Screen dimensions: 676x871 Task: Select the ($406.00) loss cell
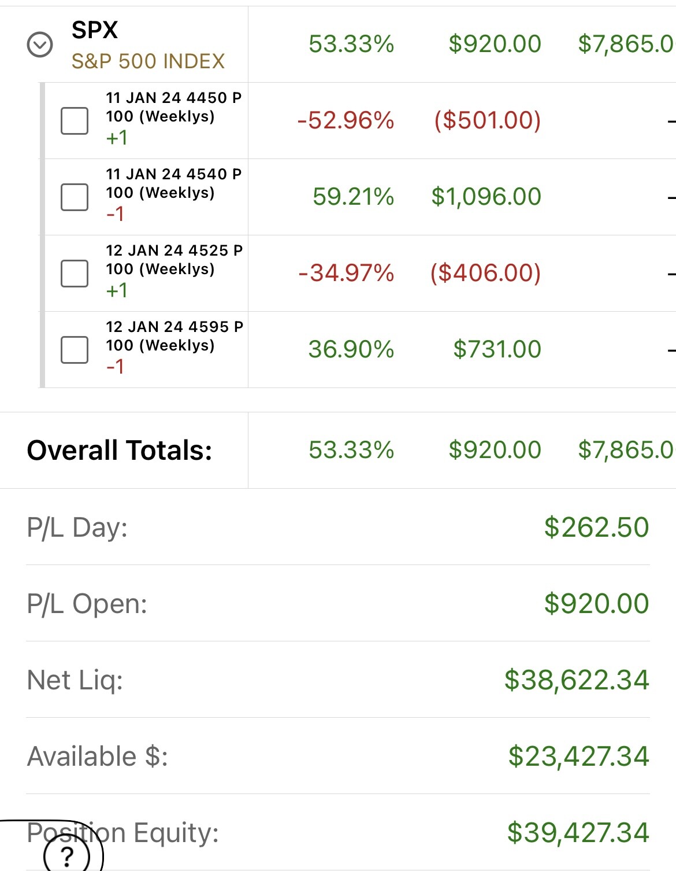[x=485, y=273]
